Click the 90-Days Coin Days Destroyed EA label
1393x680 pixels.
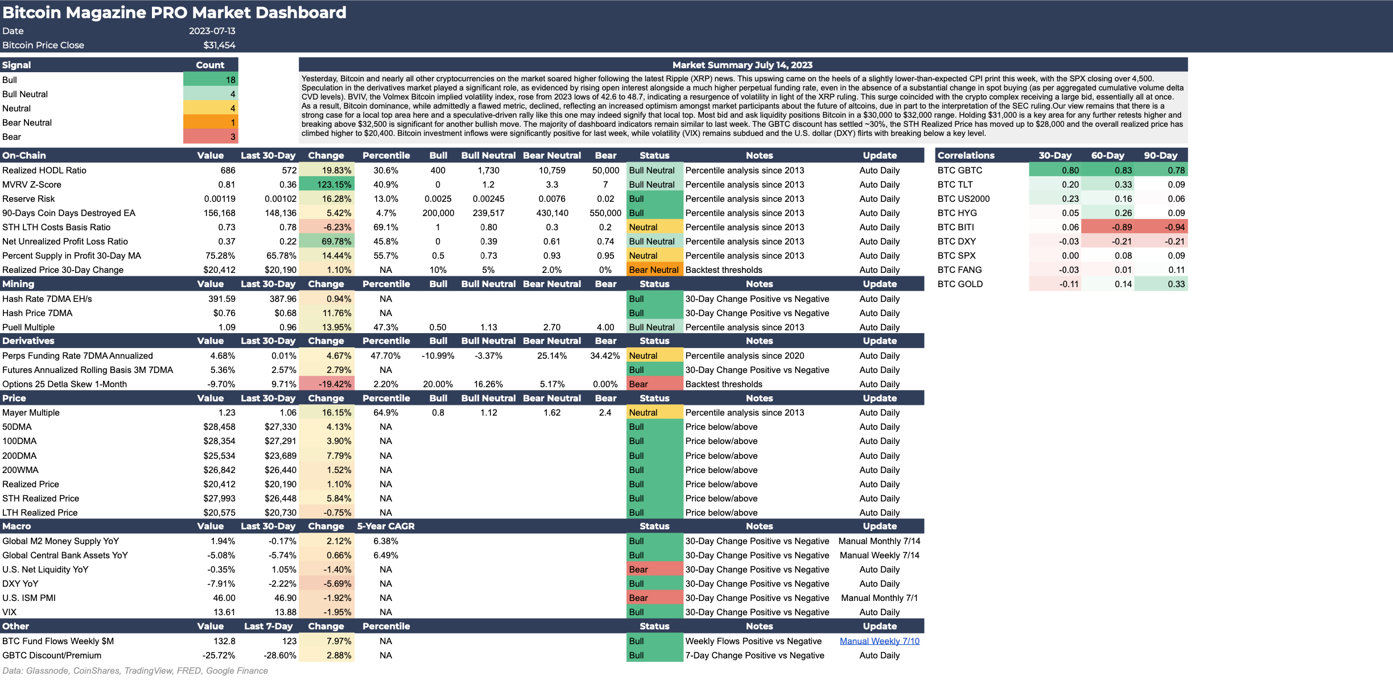point(69,213)
